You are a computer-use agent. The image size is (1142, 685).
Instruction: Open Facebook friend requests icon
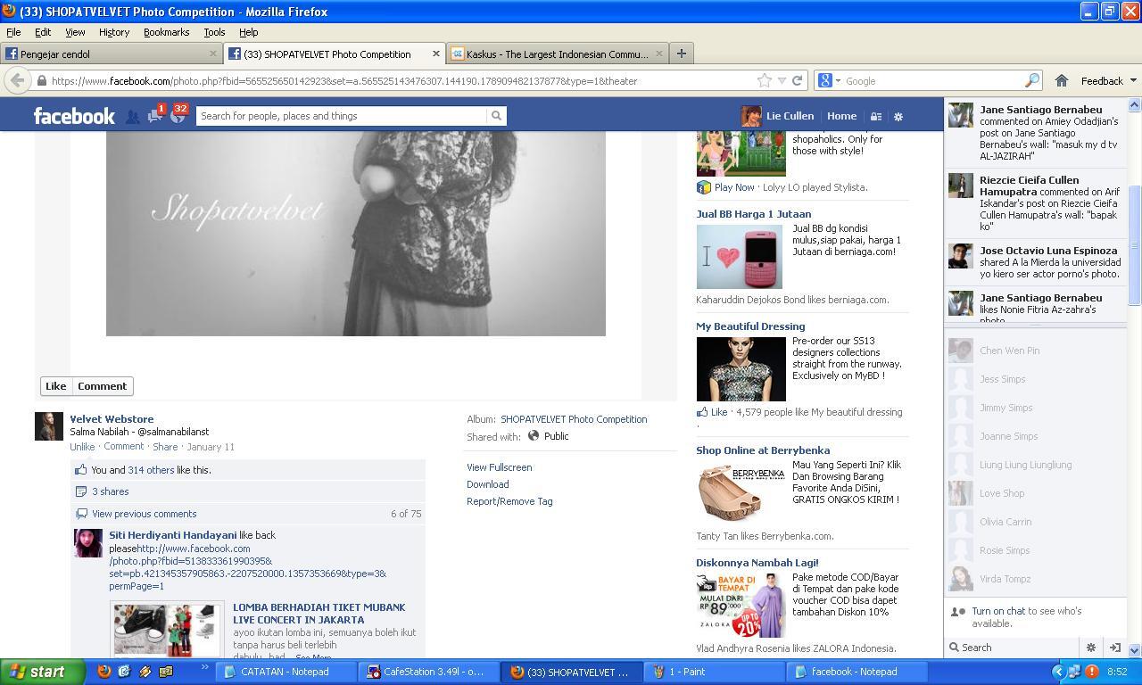tap(132, 116)
